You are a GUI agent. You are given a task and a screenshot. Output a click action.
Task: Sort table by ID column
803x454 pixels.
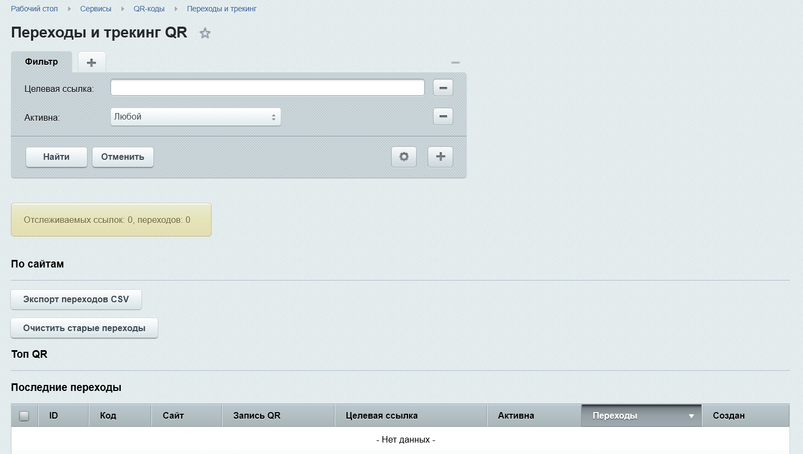pos(63,416)
